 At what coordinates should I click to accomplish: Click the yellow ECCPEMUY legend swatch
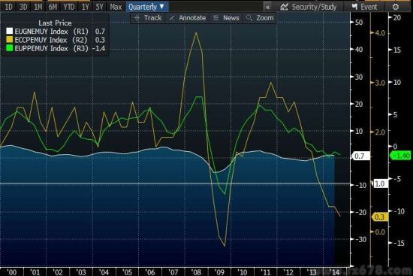[9, 40]
